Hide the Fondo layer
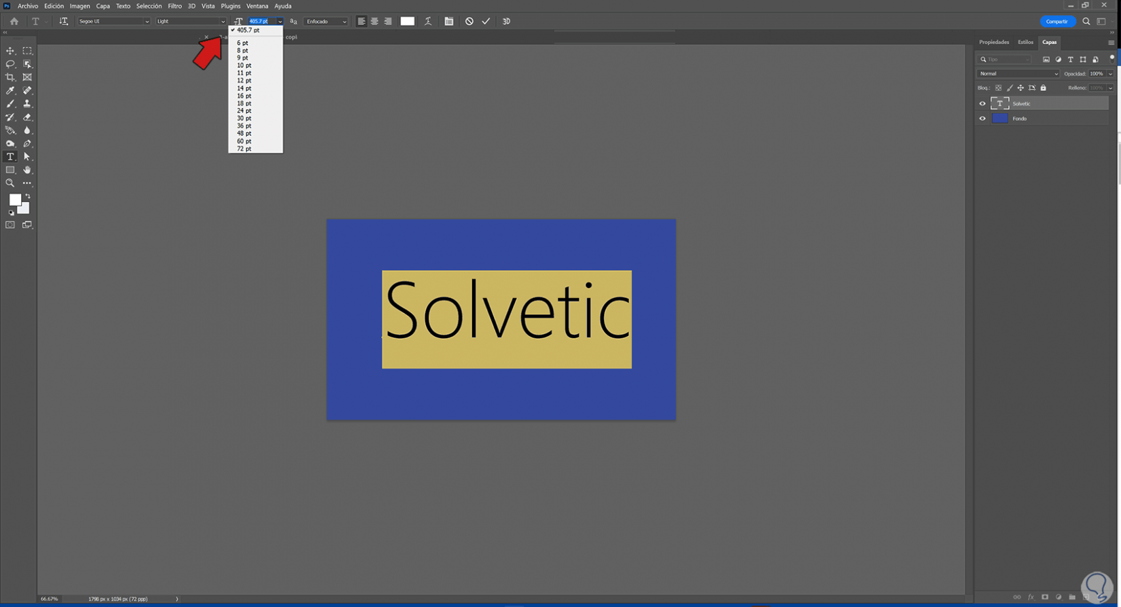1121x607 pixels. (x=982, y=119)
